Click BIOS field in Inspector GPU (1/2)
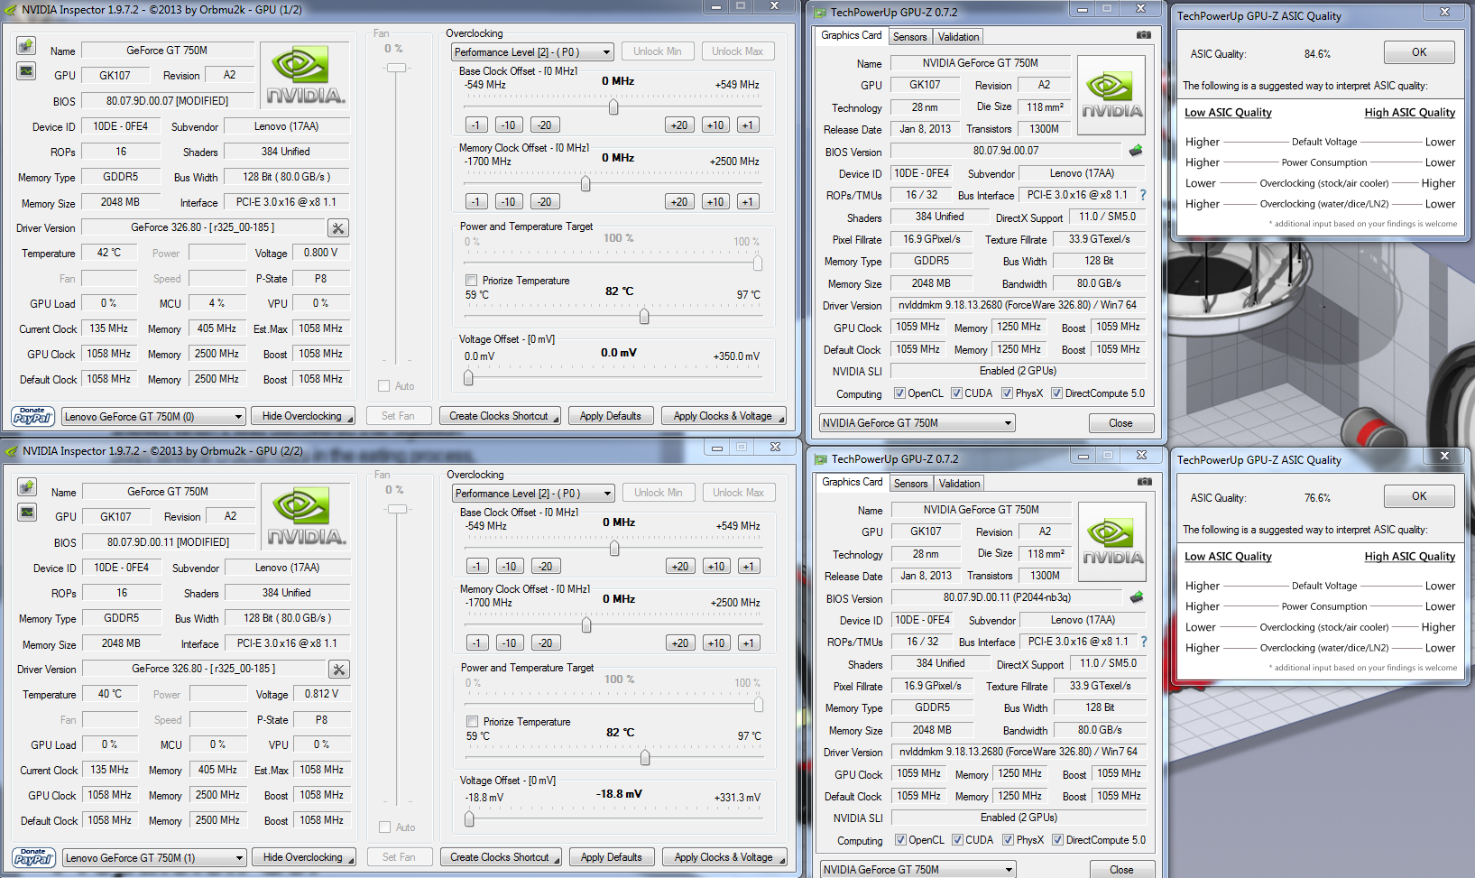Viewport: 1475px width, 878px height. 168,101
